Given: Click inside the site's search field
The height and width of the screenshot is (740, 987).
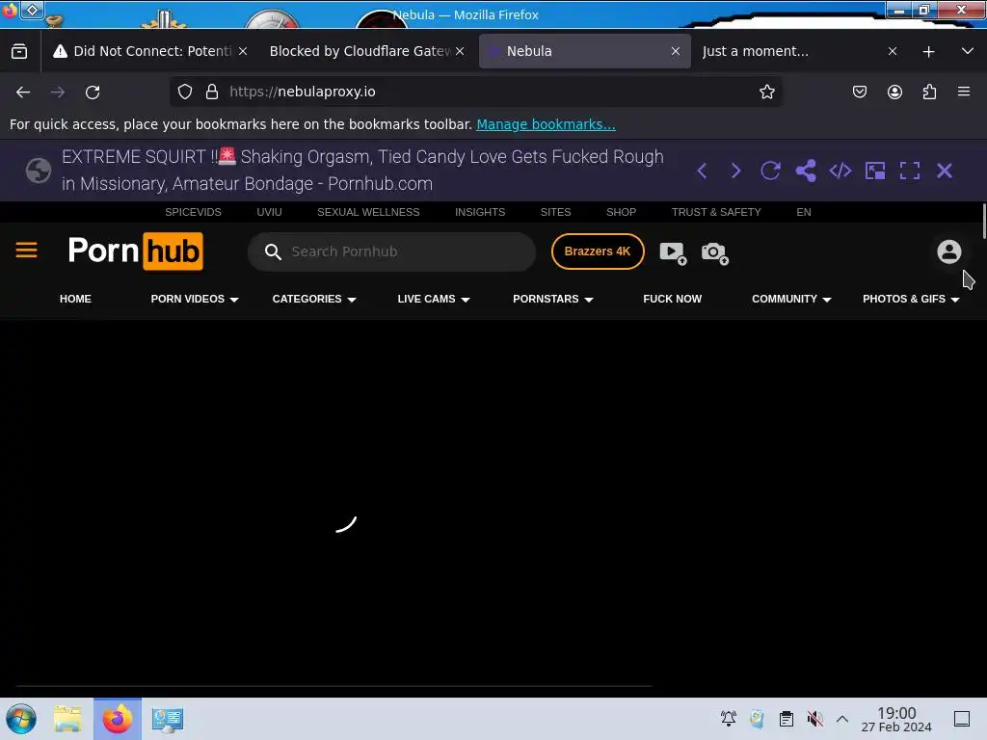Looking at the screenshot, I should (x=391, y=251).
